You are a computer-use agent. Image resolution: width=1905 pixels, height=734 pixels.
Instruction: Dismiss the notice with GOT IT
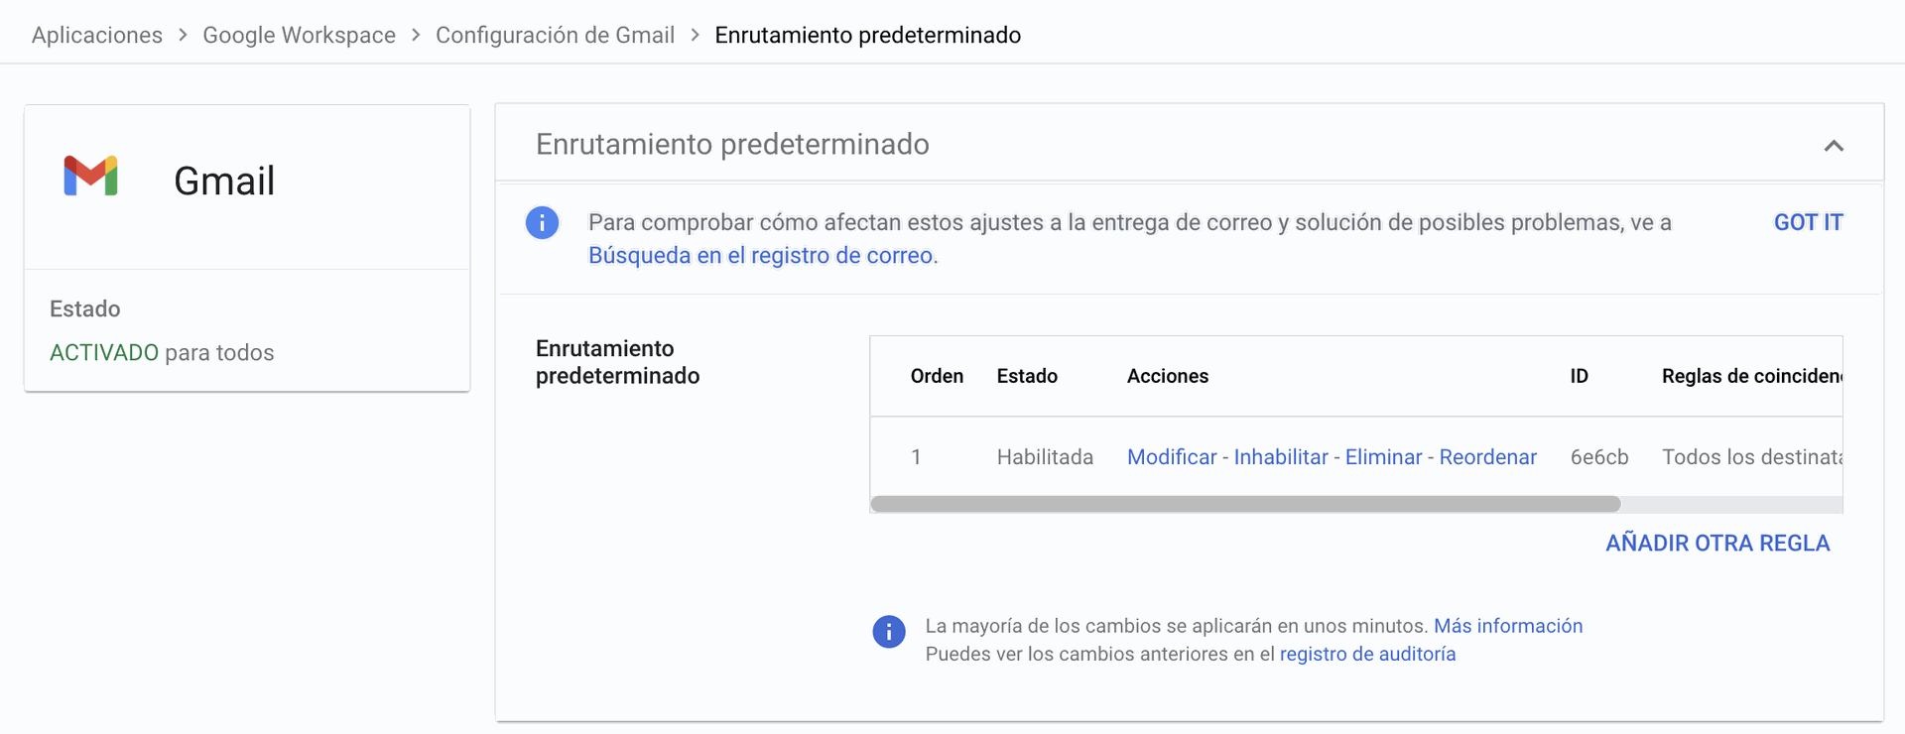tap(1808, 222)
